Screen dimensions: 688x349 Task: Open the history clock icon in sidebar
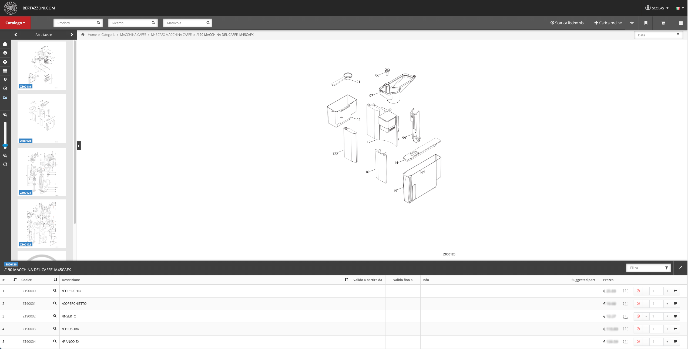(5, 88)
